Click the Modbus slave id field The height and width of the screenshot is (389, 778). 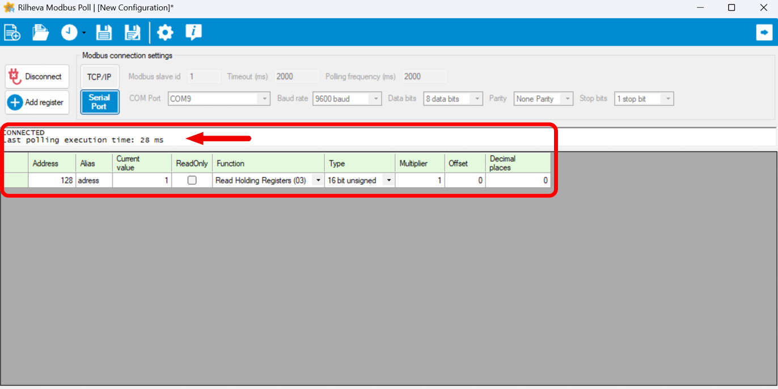pyautogui.click(x=204, y=77)
